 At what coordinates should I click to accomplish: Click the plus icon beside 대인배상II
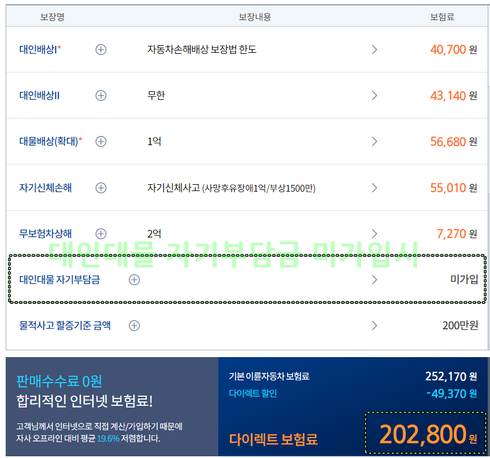click(101, 96)
